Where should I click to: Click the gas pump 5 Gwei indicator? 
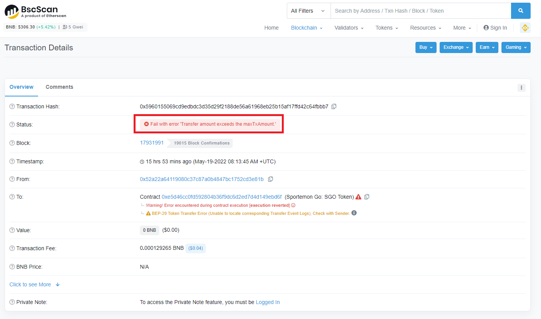[x=73, y=27]
